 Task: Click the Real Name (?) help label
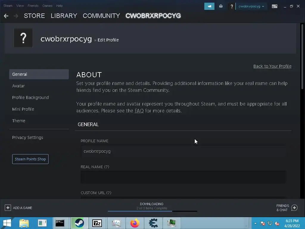point(95,167)
